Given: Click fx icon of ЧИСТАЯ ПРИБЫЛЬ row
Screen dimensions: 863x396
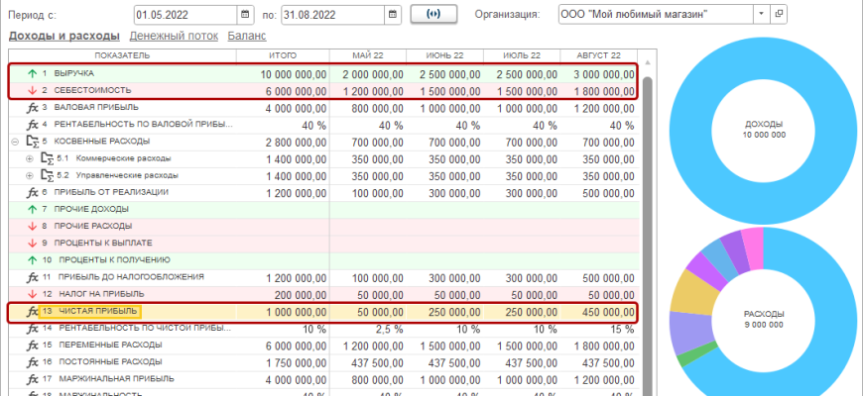Looking at the screenshot, I should [32, 312].
